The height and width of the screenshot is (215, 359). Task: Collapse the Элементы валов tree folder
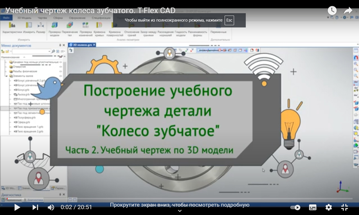(x=6, y=75)
